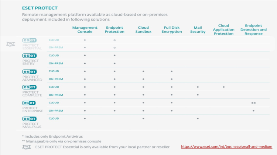Click the Full Disk Encryption column header
The height and width of the screenshot is (155, 277).
click(x=172, y=29)
